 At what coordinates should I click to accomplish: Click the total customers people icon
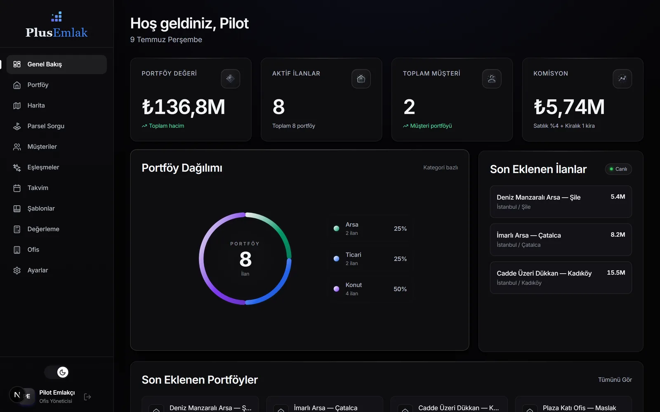point(492,79)
